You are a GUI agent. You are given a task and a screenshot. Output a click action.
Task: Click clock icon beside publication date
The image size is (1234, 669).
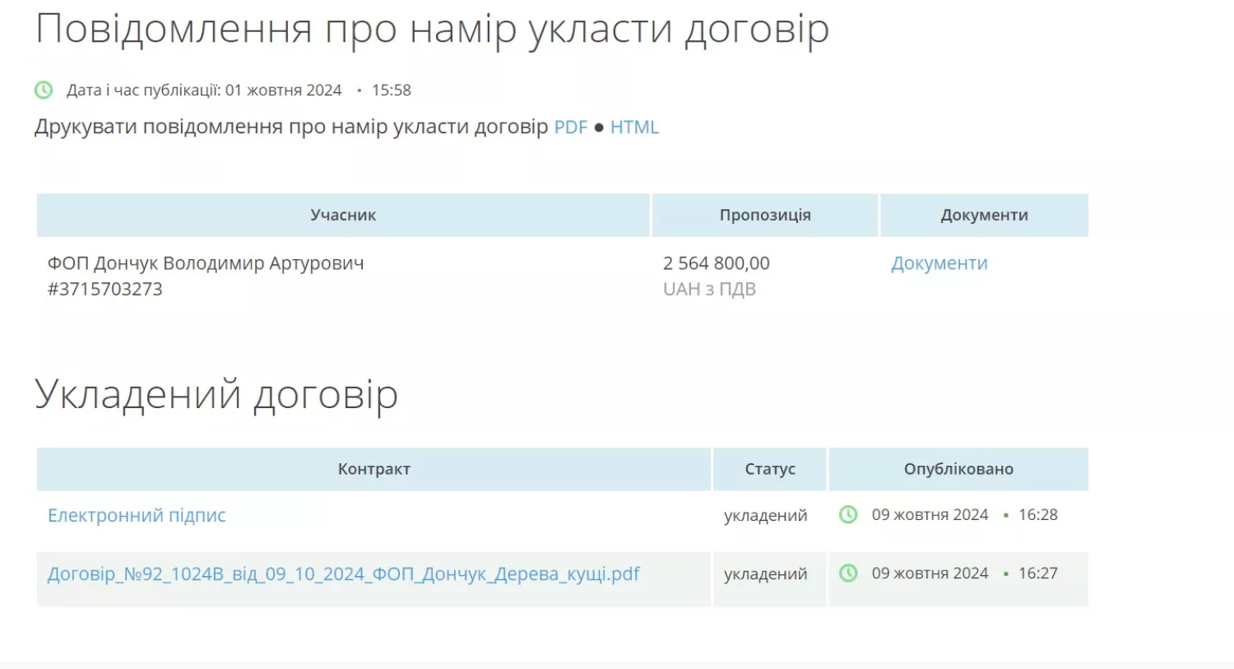coord(44,90)
